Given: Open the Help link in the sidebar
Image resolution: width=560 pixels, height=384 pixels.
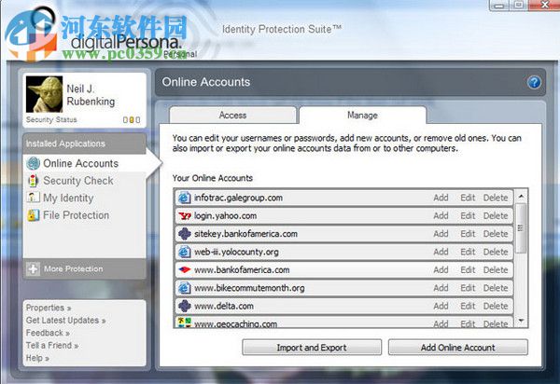Looking at the screenshot, I should (x=37, y=358).
